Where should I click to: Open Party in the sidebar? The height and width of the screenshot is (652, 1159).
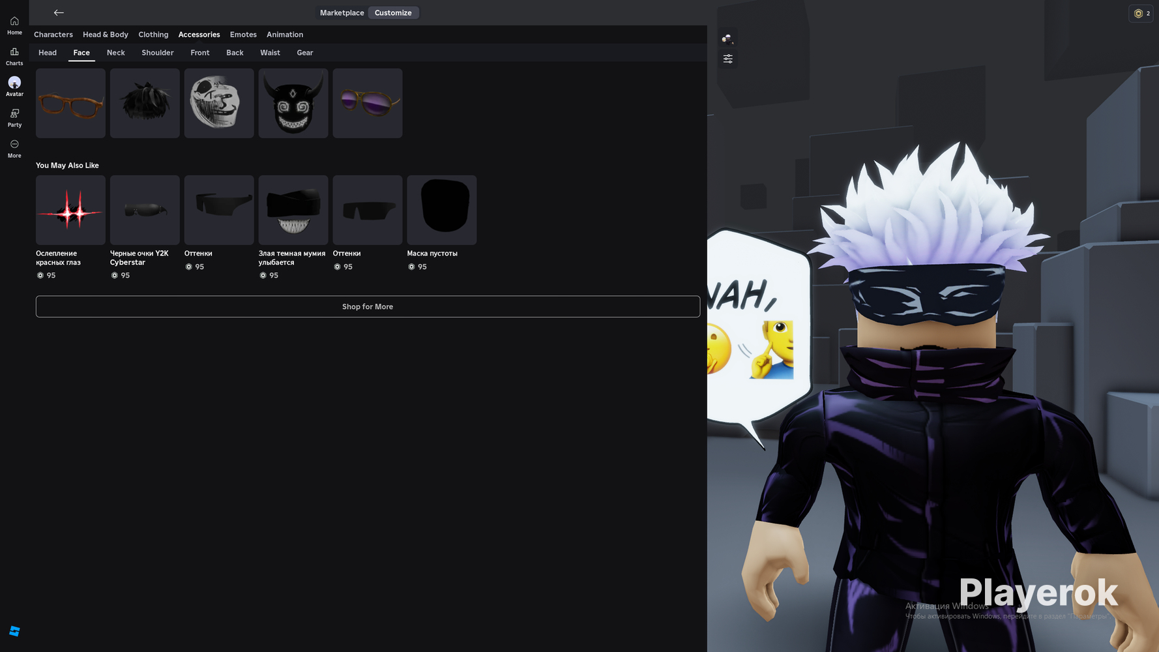(x=14, y=118)
